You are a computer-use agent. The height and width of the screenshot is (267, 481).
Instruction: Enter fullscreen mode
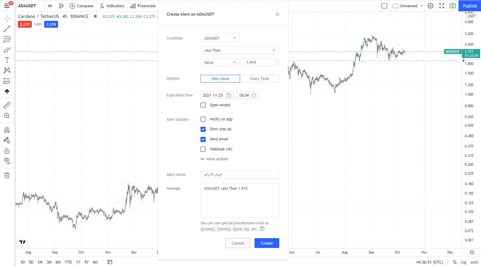(x=442, y=6)
